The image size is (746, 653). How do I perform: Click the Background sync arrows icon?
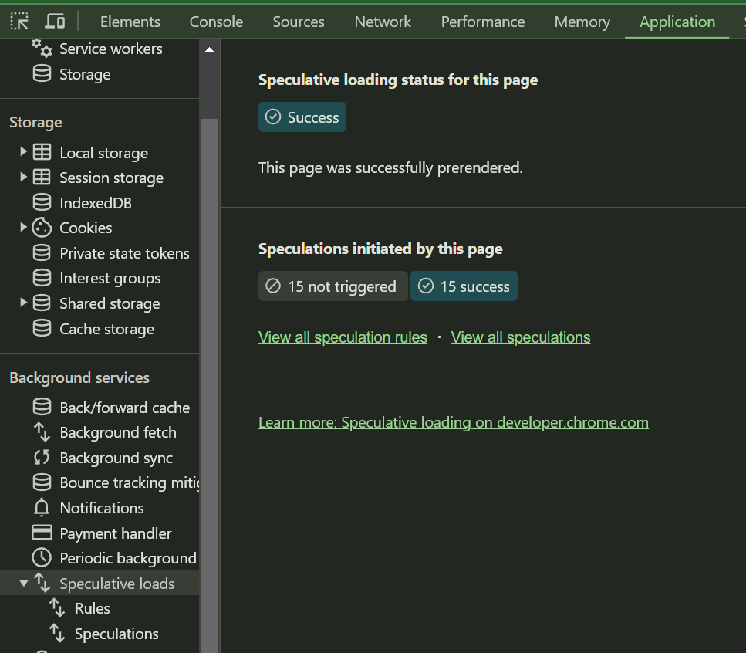pyautogui.click(x=42, y=458)
